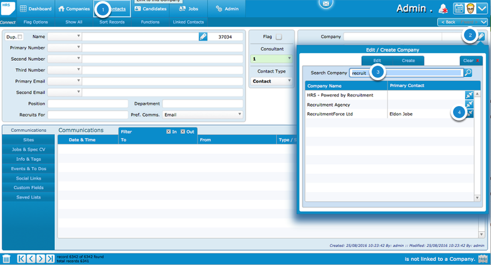Open the Companies section

coord(74,9)
